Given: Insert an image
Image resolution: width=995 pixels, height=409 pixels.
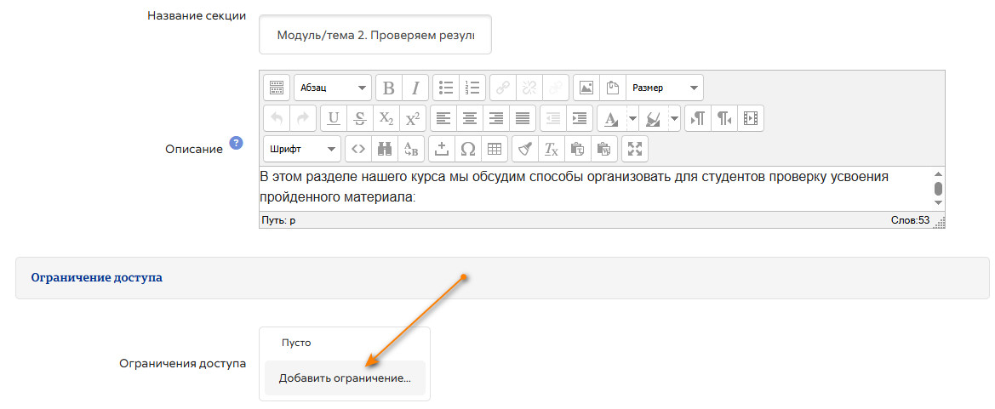Looking at the screenshot, I should click(x=586, y=88).
